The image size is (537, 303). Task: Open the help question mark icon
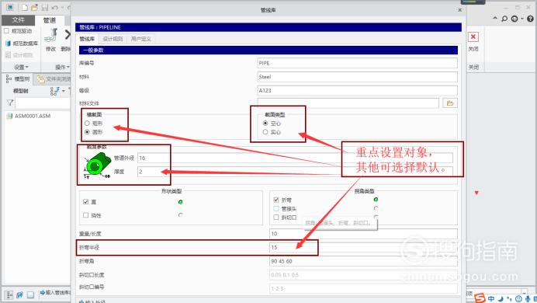531,19
